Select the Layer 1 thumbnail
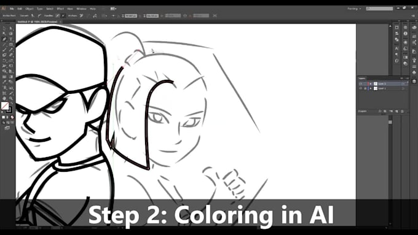The width and height of the screenshot is (418, 235). click(376, 88)
